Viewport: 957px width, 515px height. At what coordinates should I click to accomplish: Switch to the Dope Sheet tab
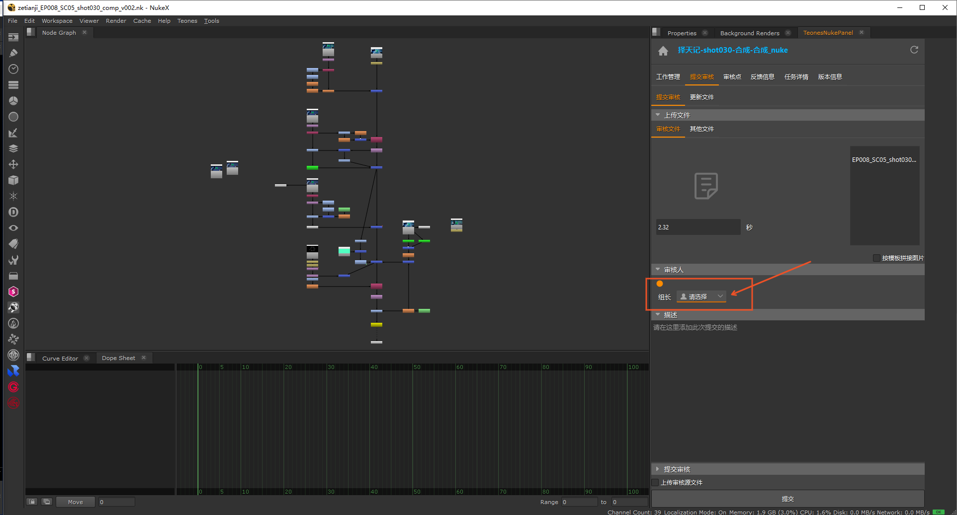118,358
